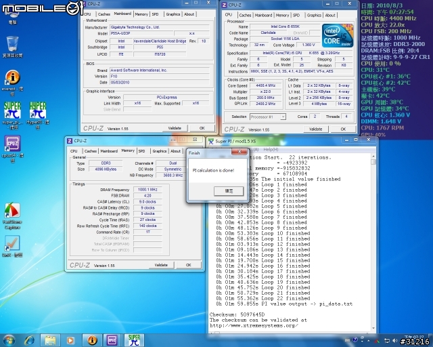Click the 'PI calculation is done!' message
433x347 pixels.
213,171
